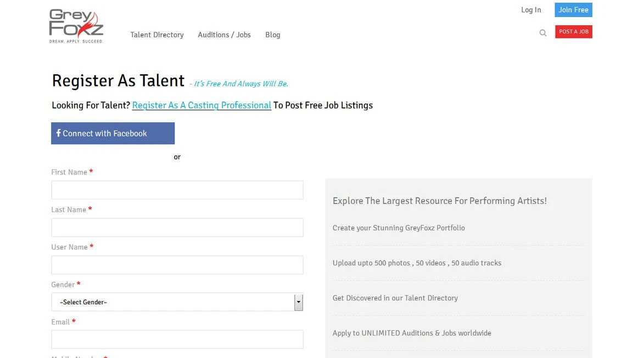Focus the Last Name field
The image size is (638, 358).
[177, 228]
